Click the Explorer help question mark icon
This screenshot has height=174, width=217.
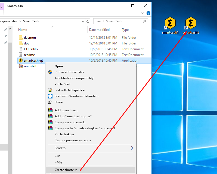click(x=148, y=13)
